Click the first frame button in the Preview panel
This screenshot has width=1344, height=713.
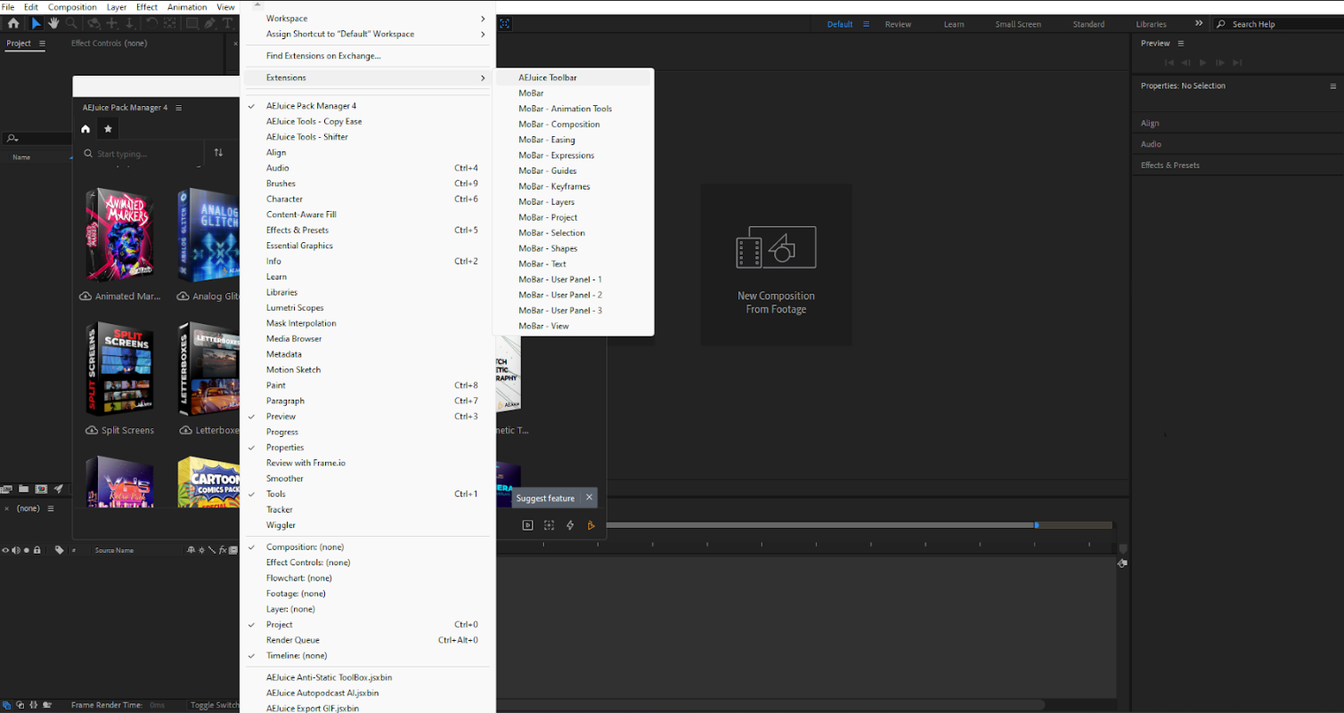(x=1169, y=62)
